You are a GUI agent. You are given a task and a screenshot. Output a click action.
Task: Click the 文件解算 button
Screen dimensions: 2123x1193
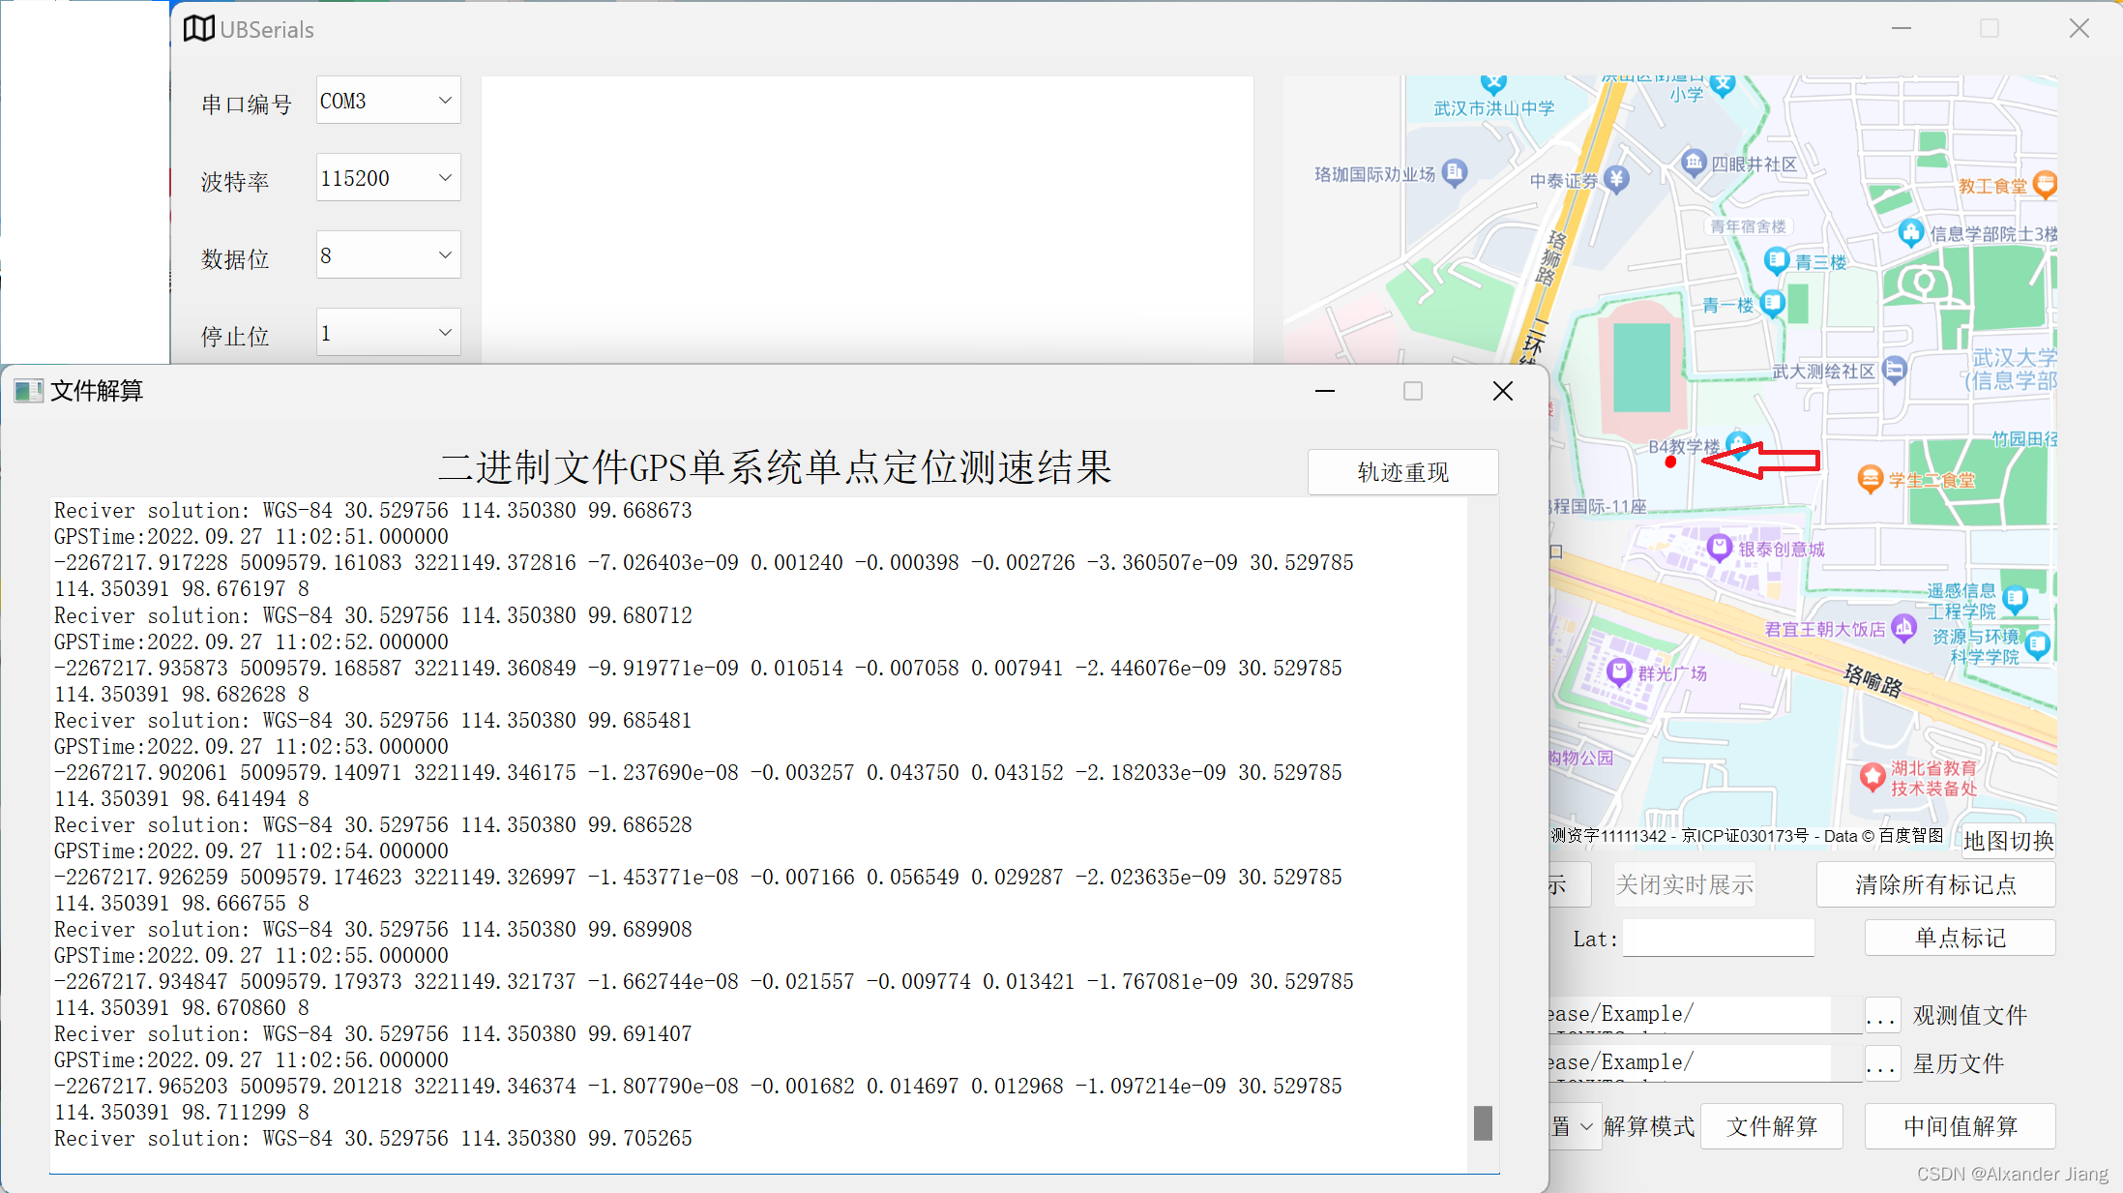coord(1772,1126)
